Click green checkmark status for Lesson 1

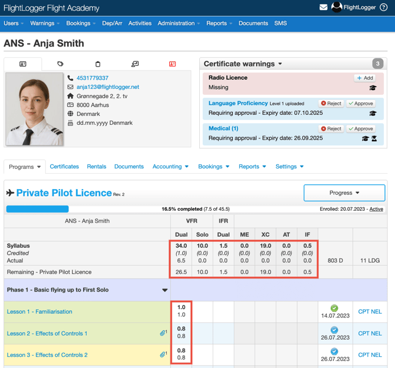pyautogui.click(x=334, y=308)
